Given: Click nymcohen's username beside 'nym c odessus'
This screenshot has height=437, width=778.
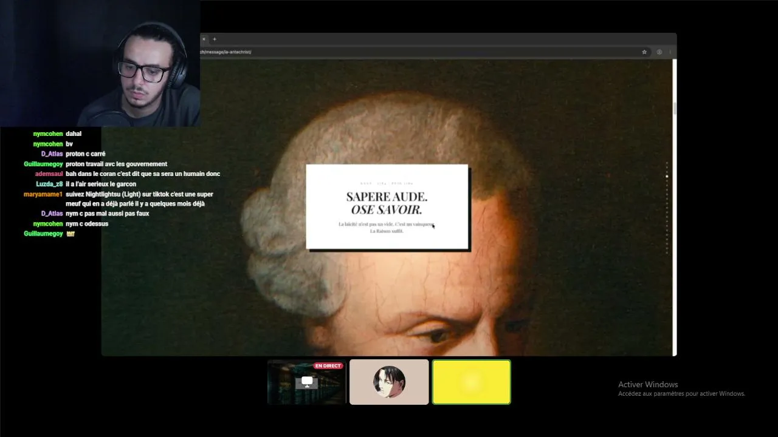Looking at the screenshot, I should tap(48, 224).
